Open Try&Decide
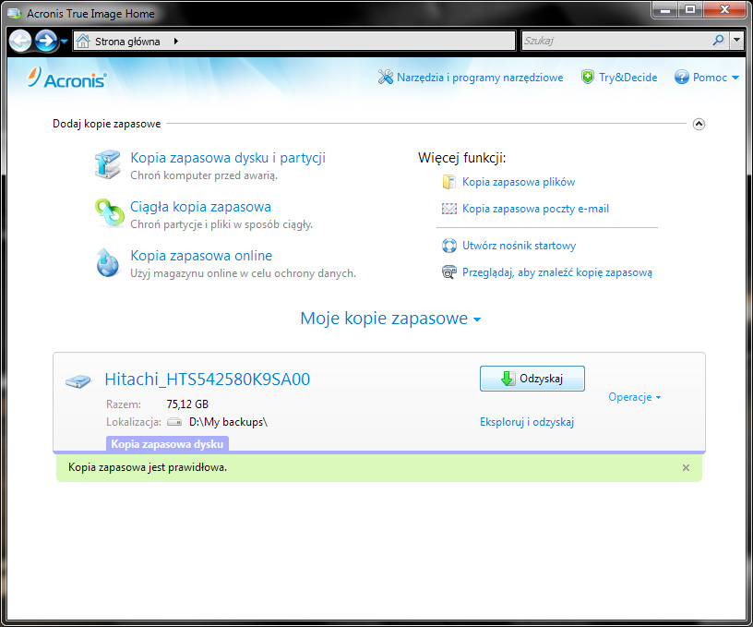Image resolution: width=753 pixels, height=627 pixels. 627,78
